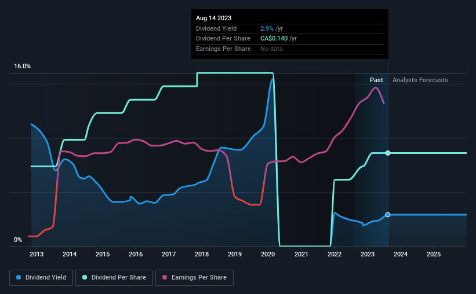Image resolution: width=476 pixels, height=294 pixels.
Task: Select the teal Dividend Per Share data point marker
Action: click(x=388, y=153)
